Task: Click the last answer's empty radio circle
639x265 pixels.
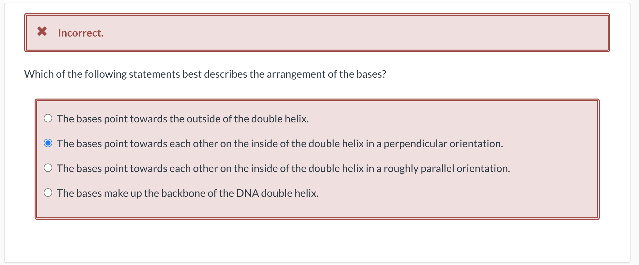Action: [48, 193]
